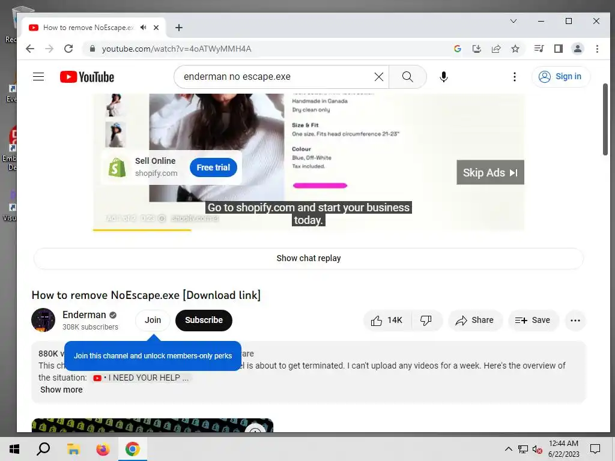Click Shopify Free trial button
615x461 pixels.
(213, 167)
